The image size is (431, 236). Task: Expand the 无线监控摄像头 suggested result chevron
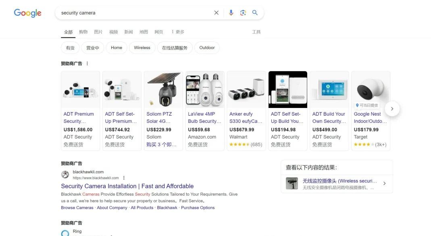click(385, 183)
